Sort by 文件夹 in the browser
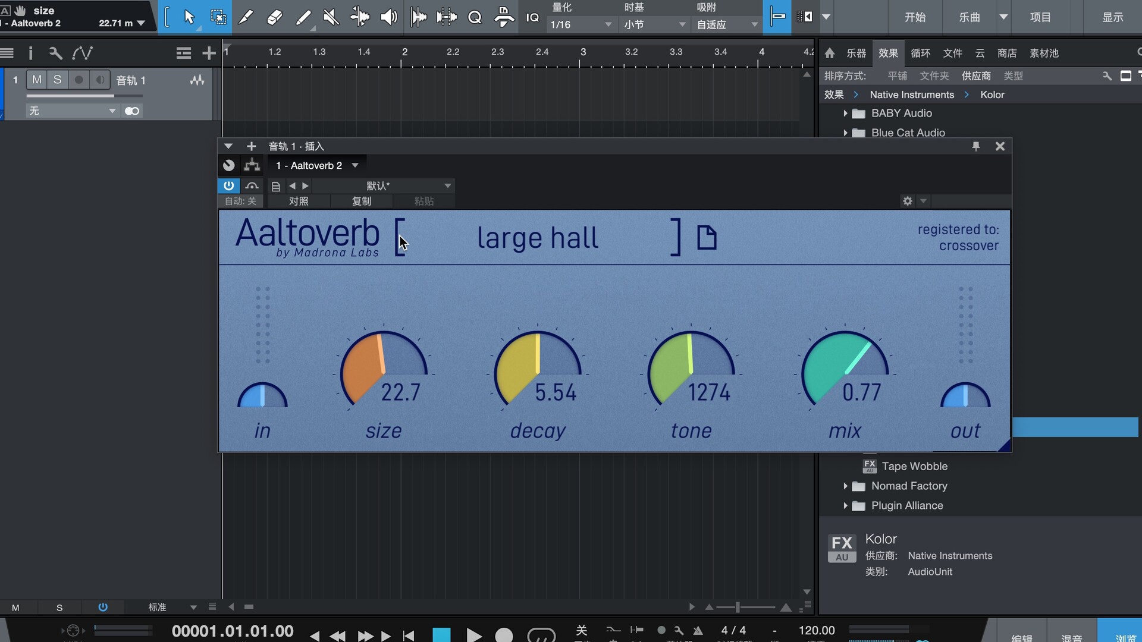 [934, 76]
